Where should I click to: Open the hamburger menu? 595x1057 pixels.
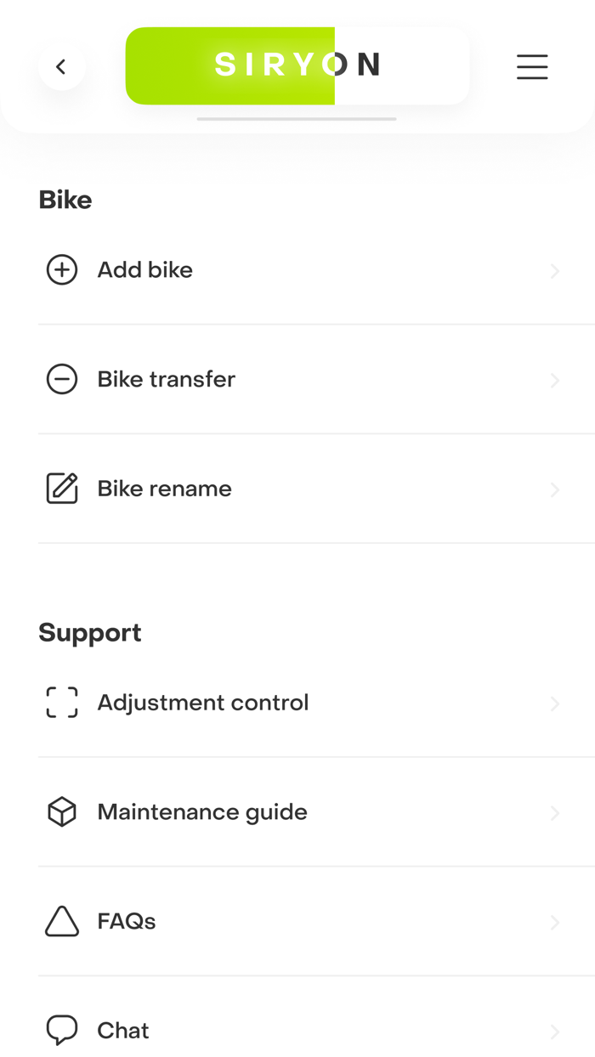[x=532, y=66]
